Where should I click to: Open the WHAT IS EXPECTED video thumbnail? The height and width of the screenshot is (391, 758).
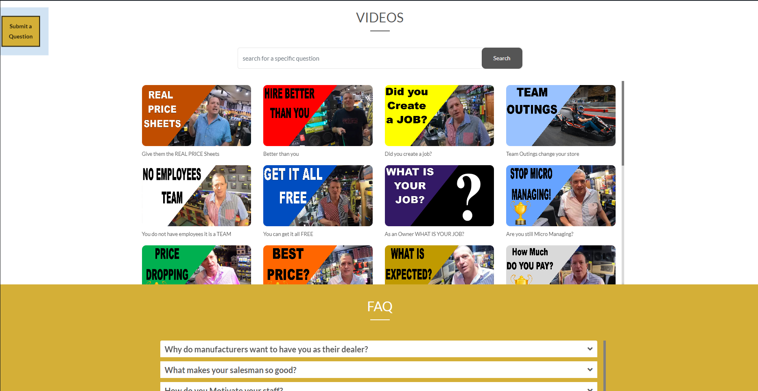tap(439, 265)
